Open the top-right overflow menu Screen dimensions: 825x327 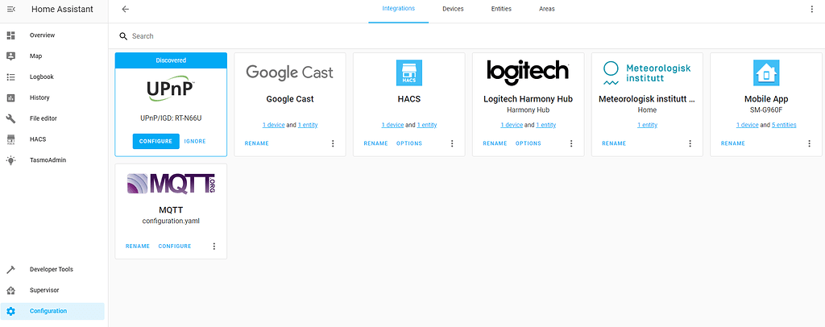pos(810,9)
